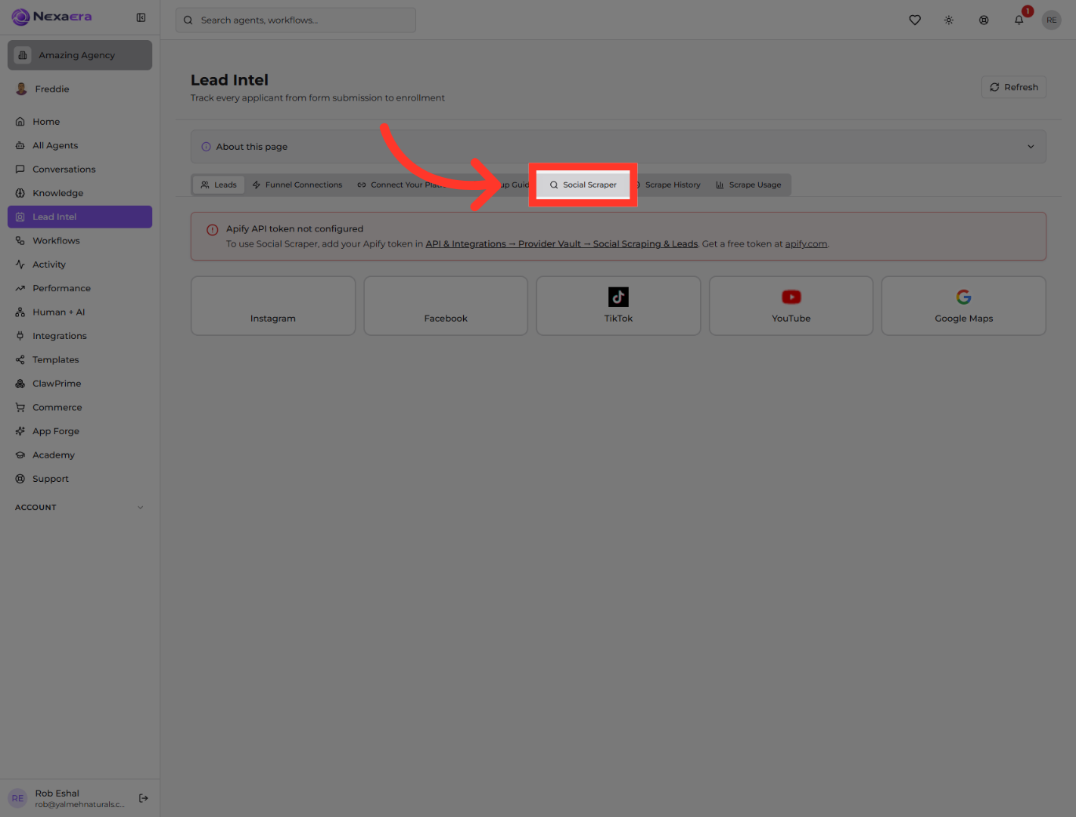This screenshot has height=817, width=1076.
Task: Select the Social Scraper tab
Action: click(x=583, y=185)
